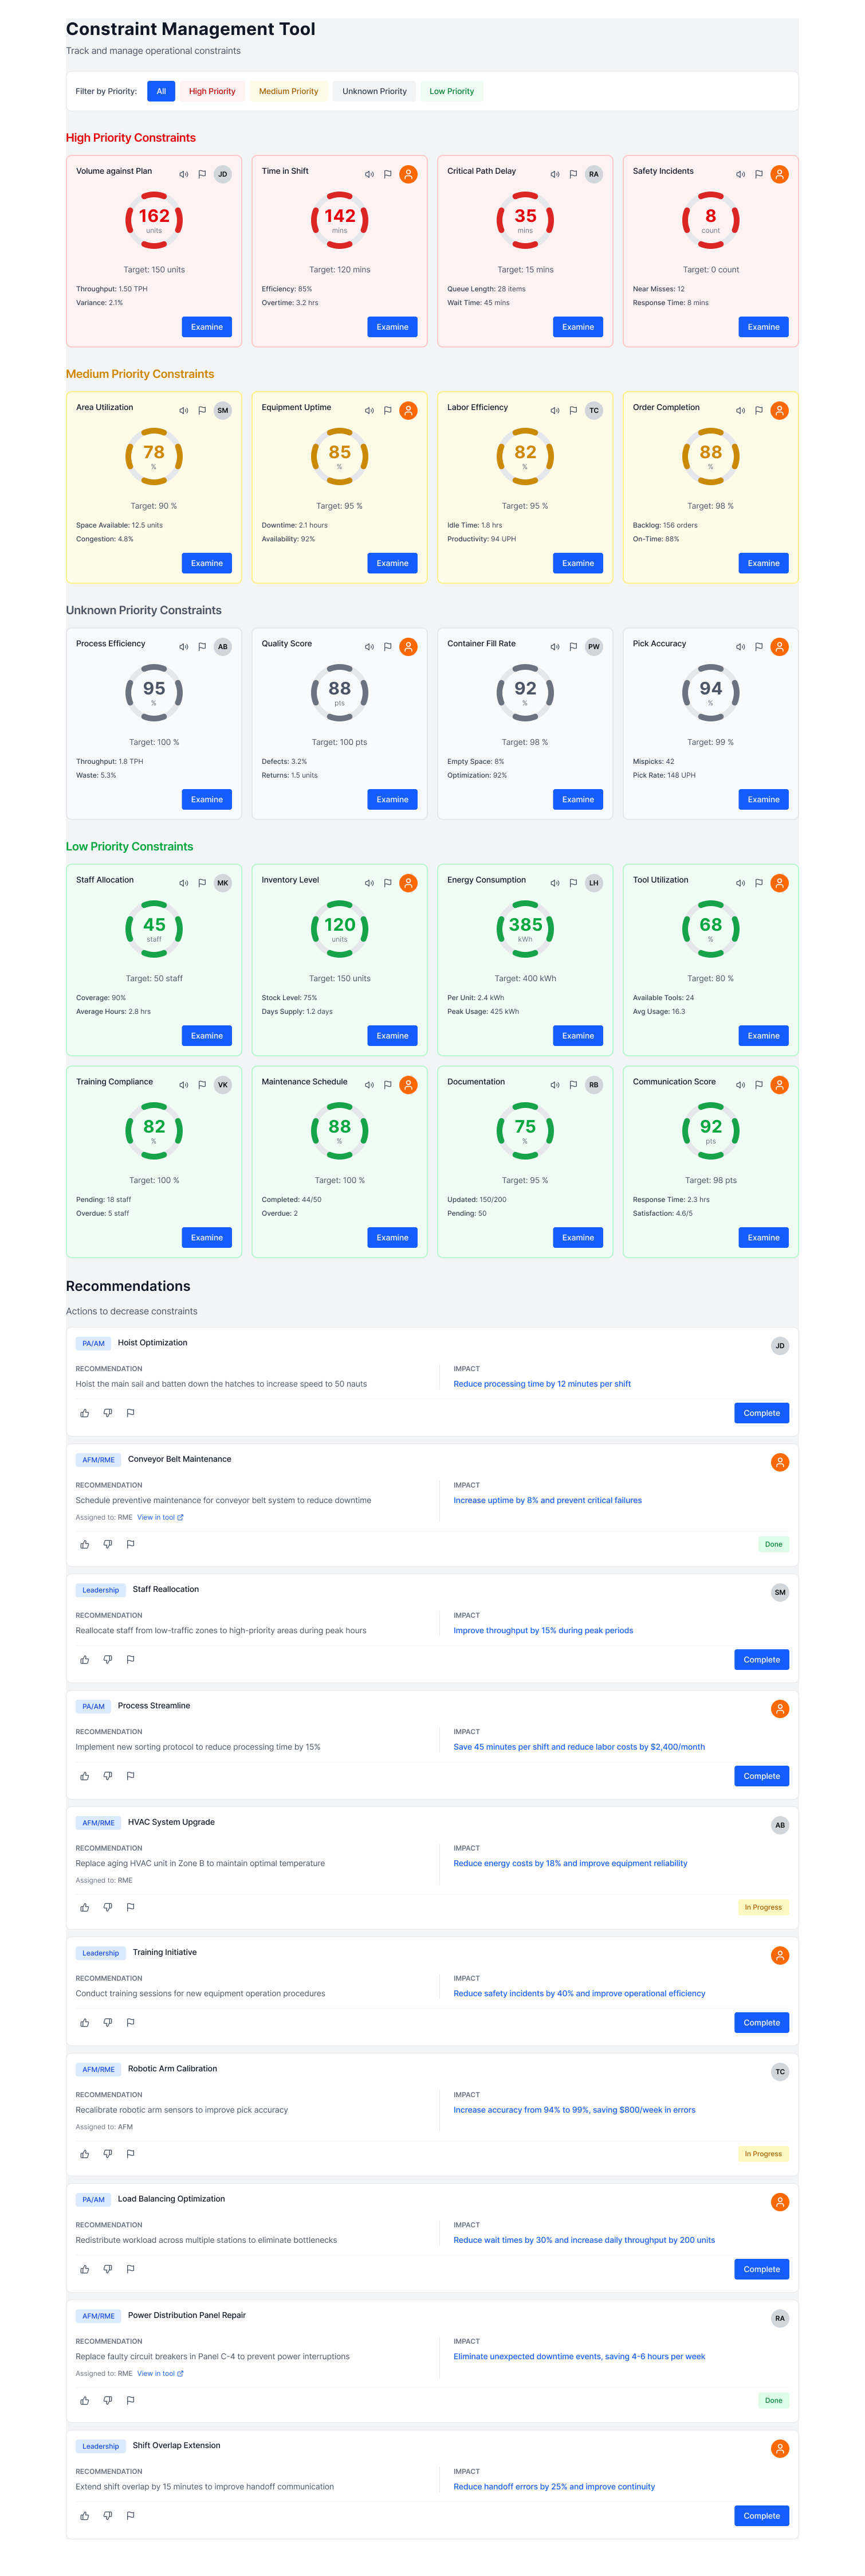This screenshot has height=2576, width=865.
Task: Complete the Shift Overlap Extension recommendation
Action: 761,2515
